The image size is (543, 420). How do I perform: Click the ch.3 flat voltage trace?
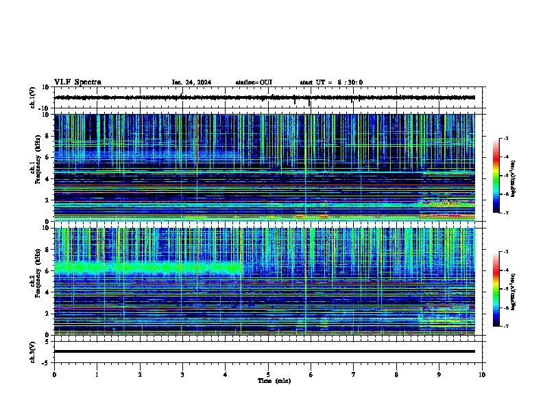coord(265,351)
